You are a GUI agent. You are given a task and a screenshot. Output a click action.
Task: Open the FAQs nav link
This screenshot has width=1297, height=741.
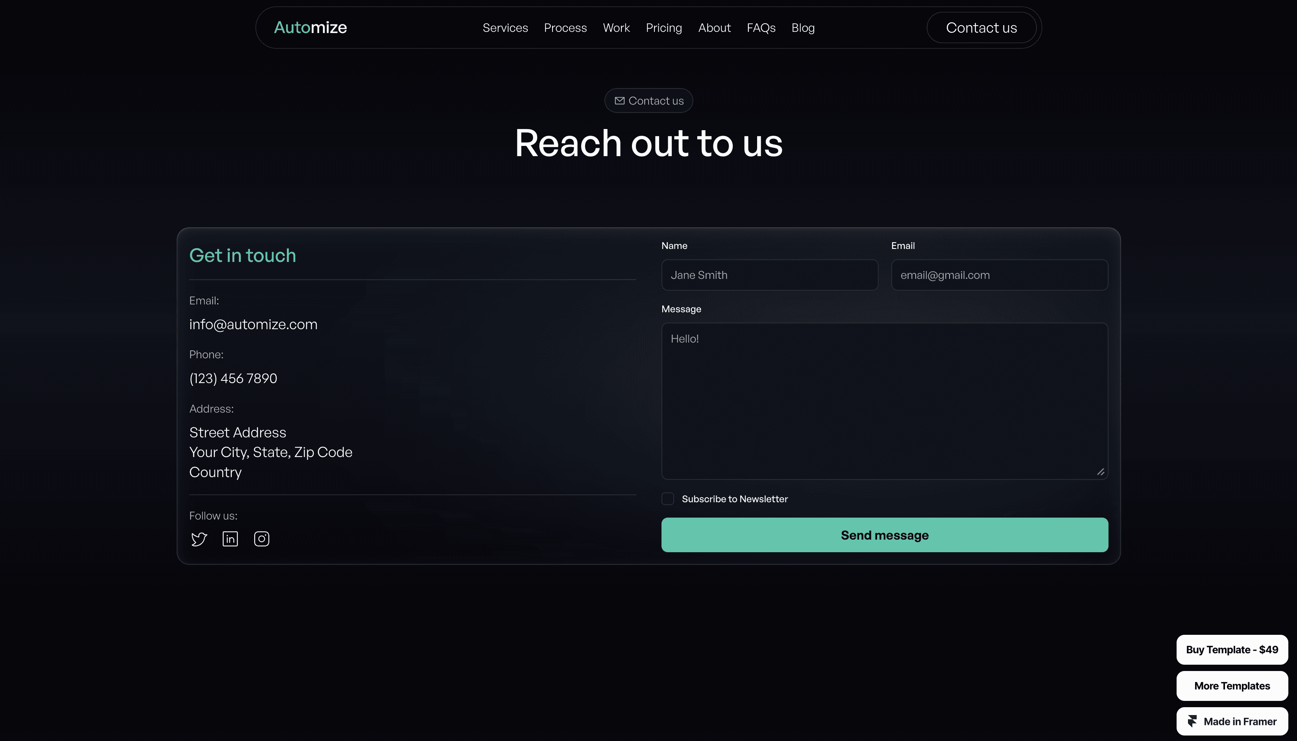pos(761,28)
